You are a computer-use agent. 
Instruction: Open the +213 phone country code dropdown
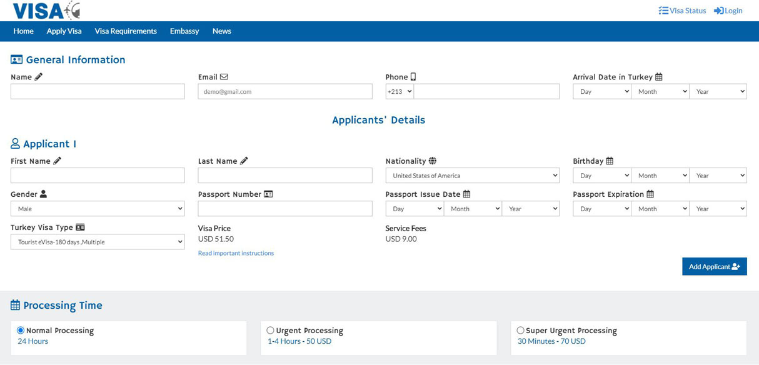coord(400,91)
